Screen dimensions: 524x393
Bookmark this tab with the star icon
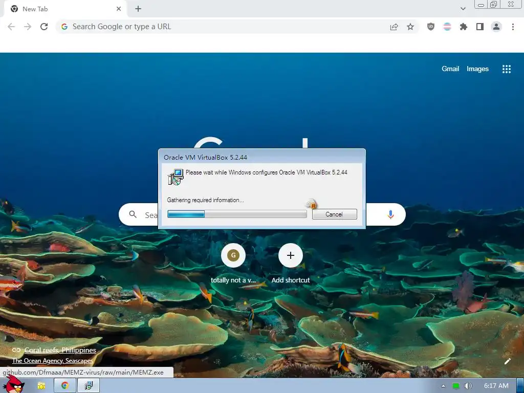pyautogui.click(x=410, y=27)
